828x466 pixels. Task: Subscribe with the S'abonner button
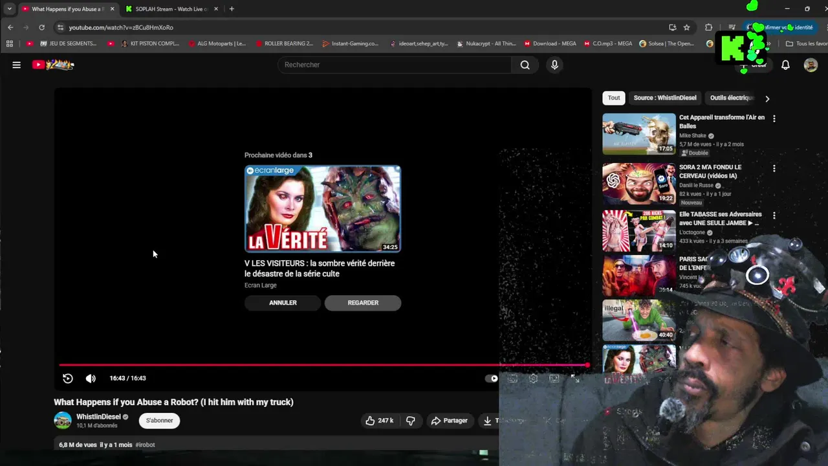click(x=159, y=421)
